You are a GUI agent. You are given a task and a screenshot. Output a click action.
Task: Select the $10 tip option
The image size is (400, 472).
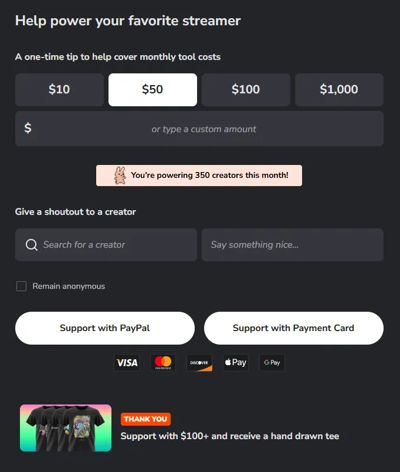pyautogui.click(x=59, y=89)
